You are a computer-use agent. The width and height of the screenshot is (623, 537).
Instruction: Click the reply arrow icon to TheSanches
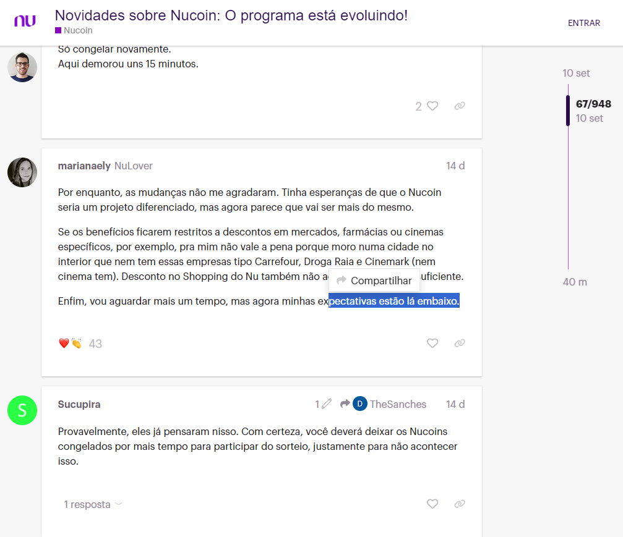point(345,404)
